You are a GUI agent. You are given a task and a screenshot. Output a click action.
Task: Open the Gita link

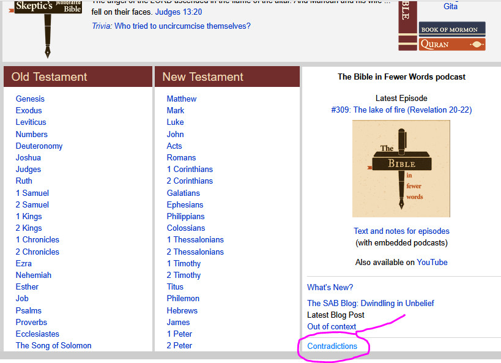[x=450, y=6]
